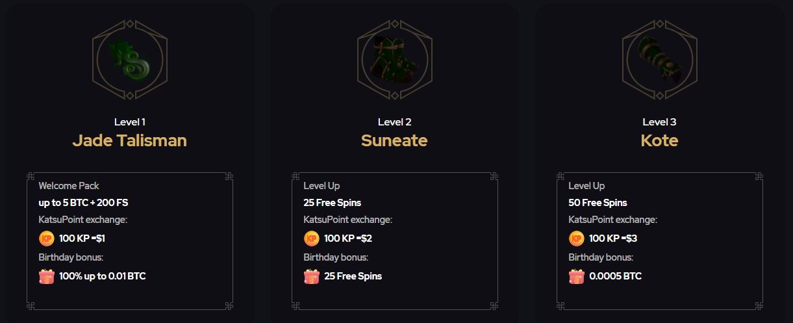The height and width of the screenshot is (323, 793).
Task: Click the KP coin icon in Level 1 card
Action: [47, 239]
